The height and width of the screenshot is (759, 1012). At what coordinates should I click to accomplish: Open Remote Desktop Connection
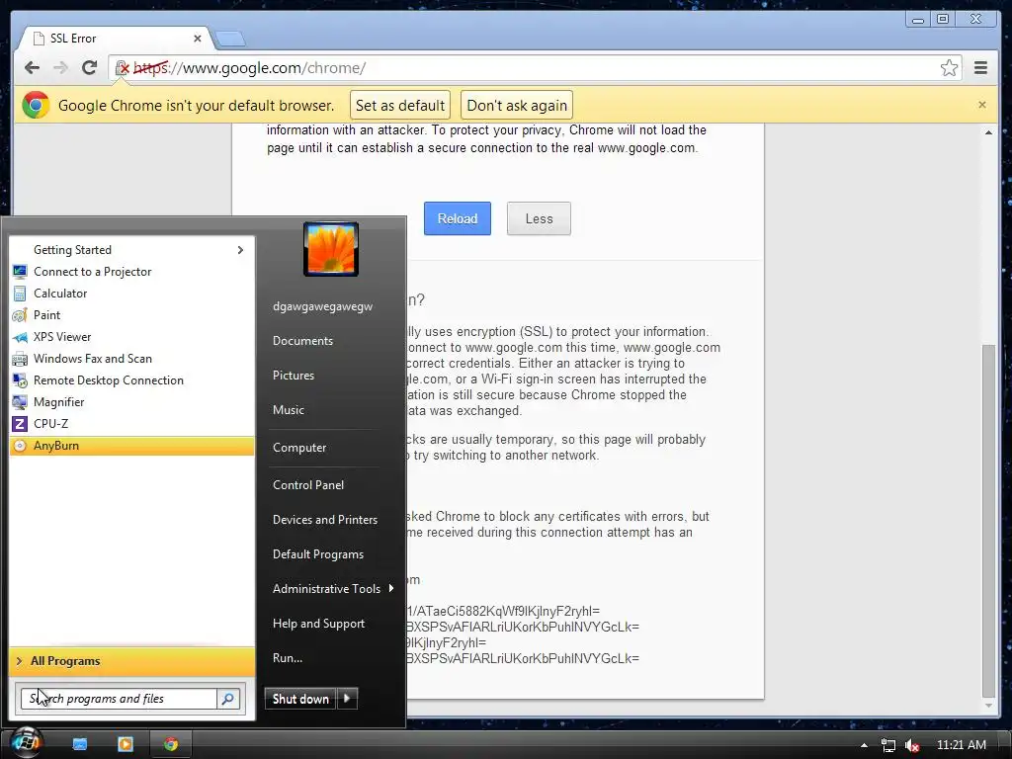(x=132, y=380)
